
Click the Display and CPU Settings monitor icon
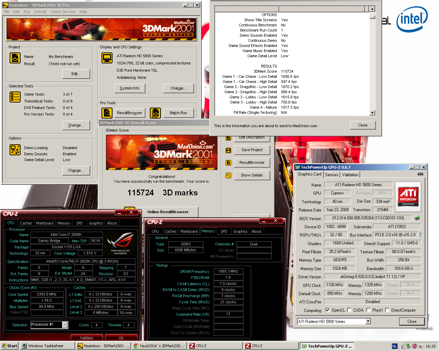pyautogui.click(x=107, y=58)
